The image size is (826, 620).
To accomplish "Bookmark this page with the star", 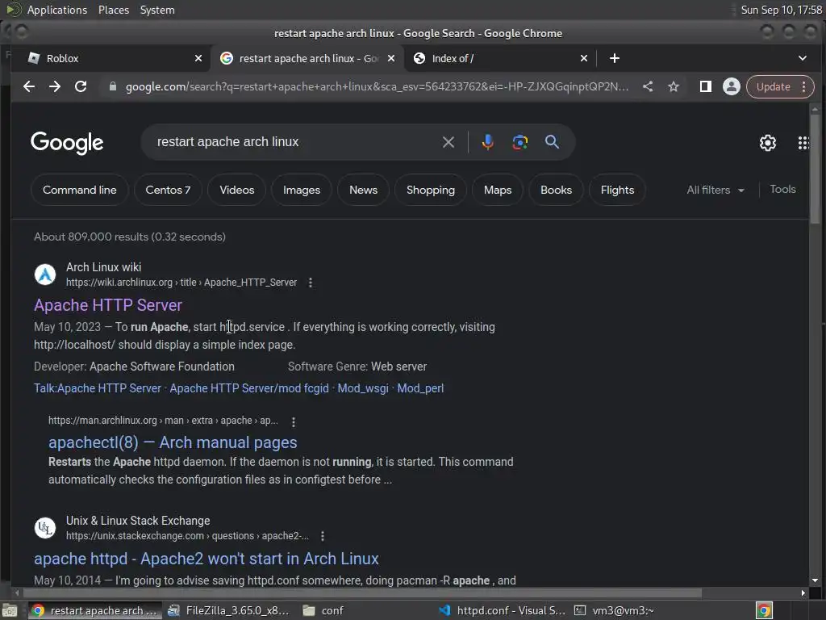I will click(674, 86).
